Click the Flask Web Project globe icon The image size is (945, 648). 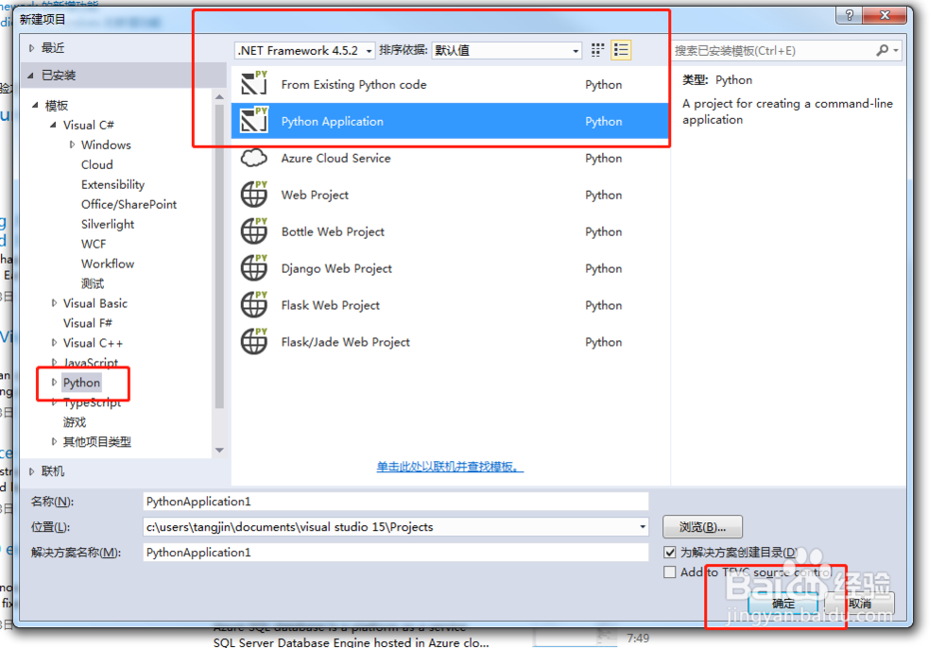[x=253, y=304]
